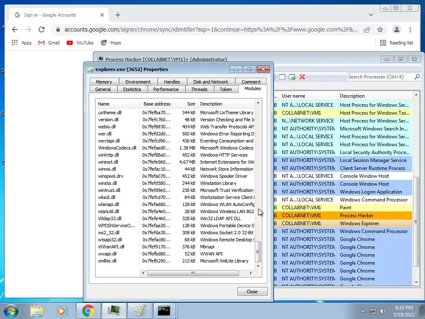Sort processes by User name column
This screenshot has height=319, width=425.
[x=308, y=96]
